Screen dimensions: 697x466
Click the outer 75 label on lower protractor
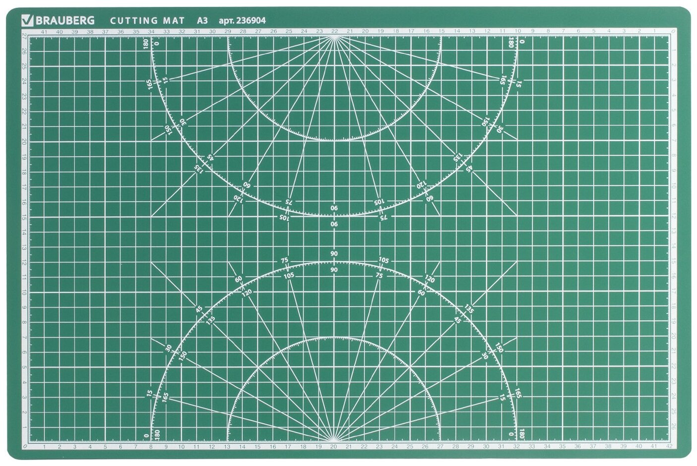(x=284, y=260)
